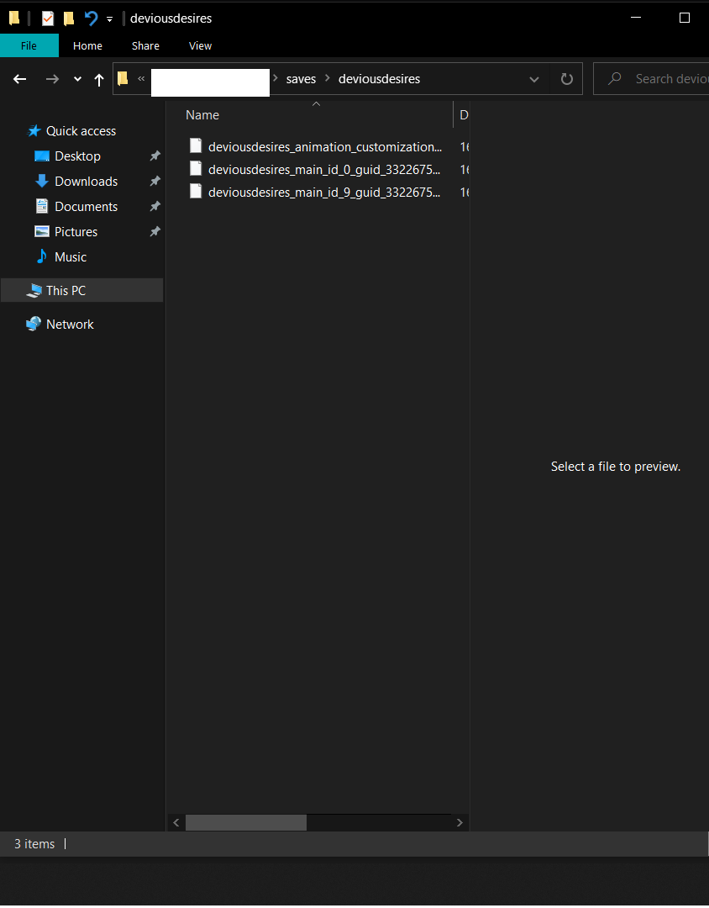This screenshot has width=709, height=908.
Task: Maximize the deviousdesires window
Action: 685,18
